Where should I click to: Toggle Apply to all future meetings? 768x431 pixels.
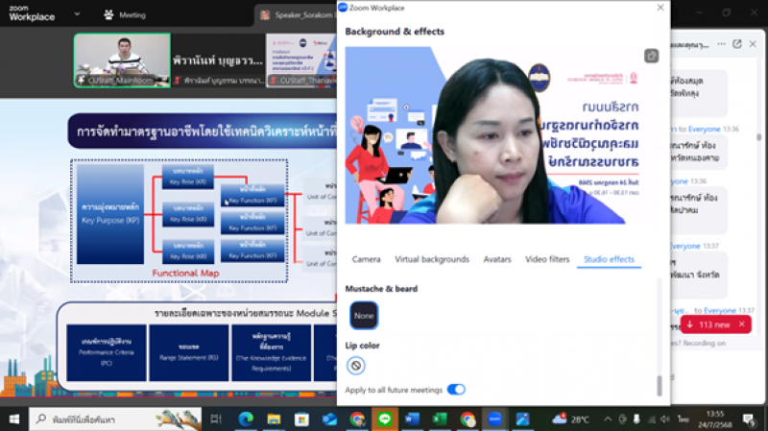click(x=456, y=390)
